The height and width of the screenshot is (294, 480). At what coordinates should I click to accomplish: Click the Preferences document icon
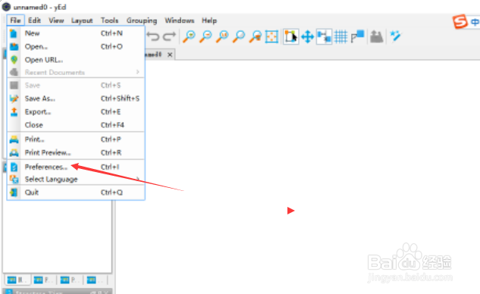pyautogui.click(x=14, y=167)
